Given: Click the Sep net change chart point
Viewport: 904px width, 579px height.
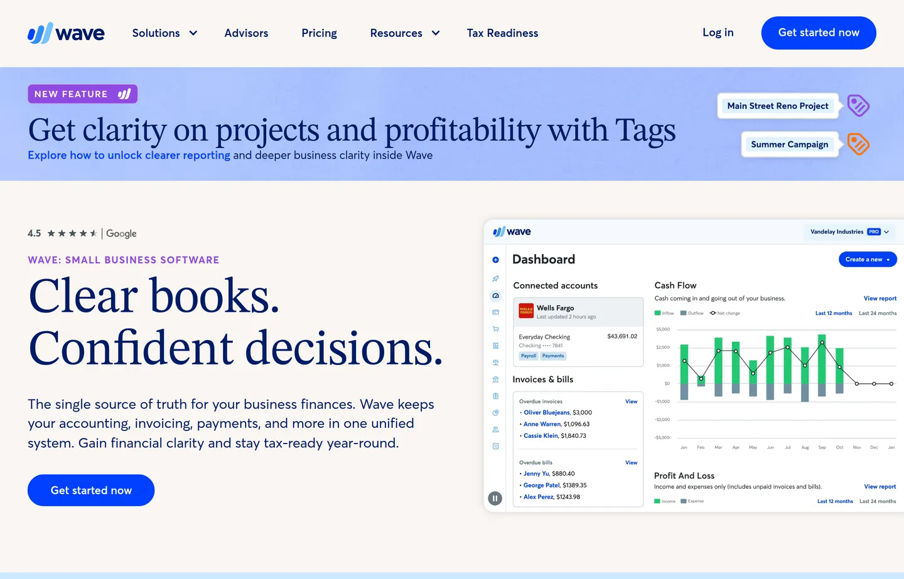Looking at the screenshot, I should [822, 342].
